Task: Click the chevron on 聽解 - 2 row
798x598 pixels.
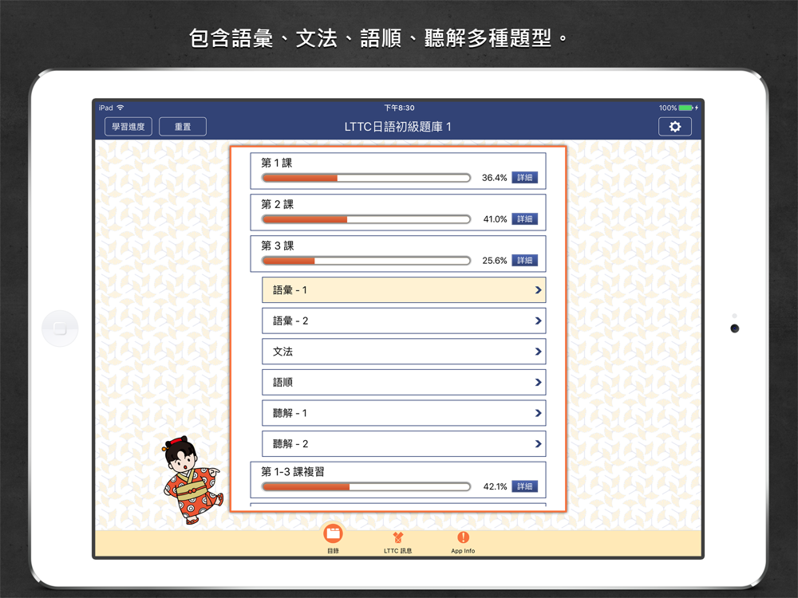Action: 538,444
